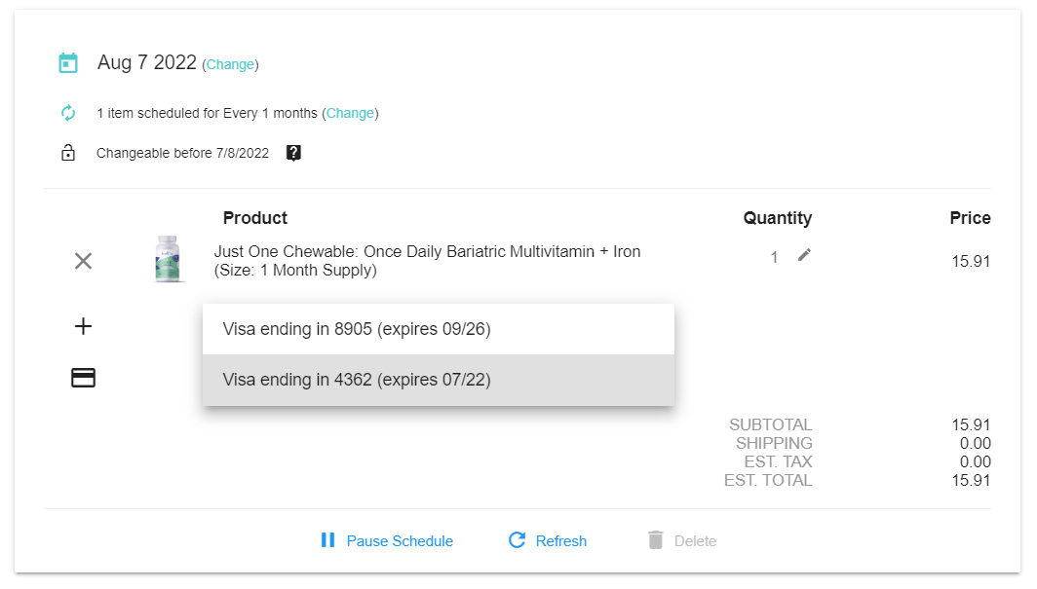Click the pause bars icon
Image resolution: width=1037 pixels, height=589 pixels.
327,540
